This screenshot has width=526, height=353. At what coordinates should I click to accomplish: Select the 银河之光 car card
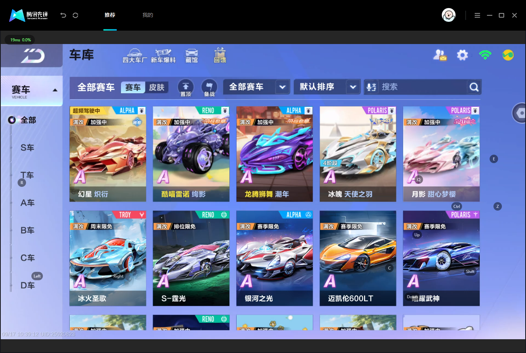pos(274,258)
